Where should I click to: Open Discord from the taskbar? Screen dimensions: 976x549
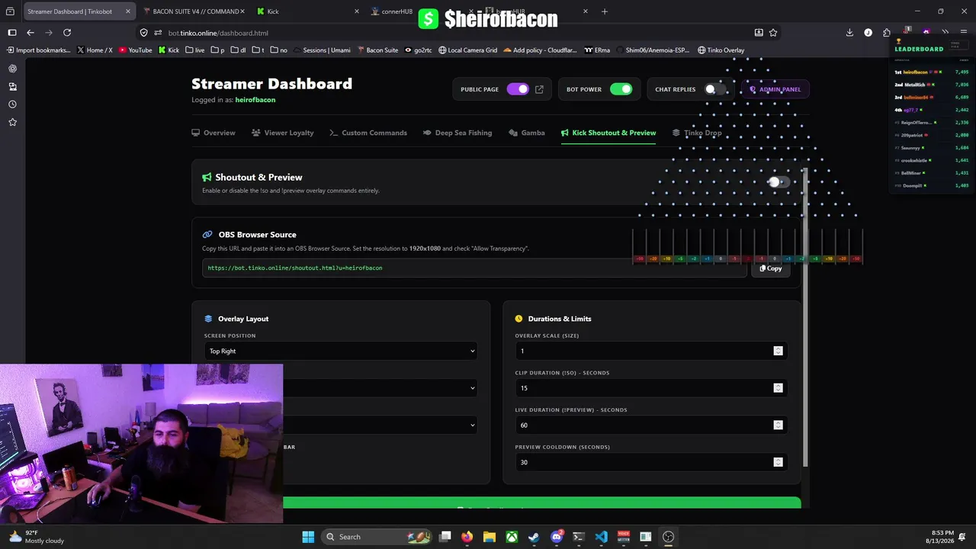[557, 537]
